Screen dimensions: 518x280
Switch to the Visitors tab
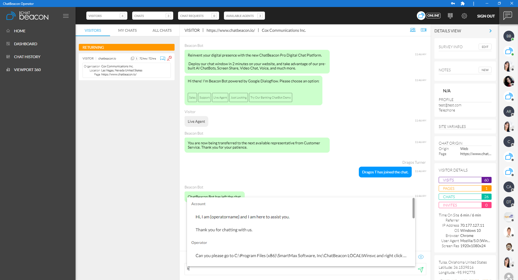click(93, 30)
